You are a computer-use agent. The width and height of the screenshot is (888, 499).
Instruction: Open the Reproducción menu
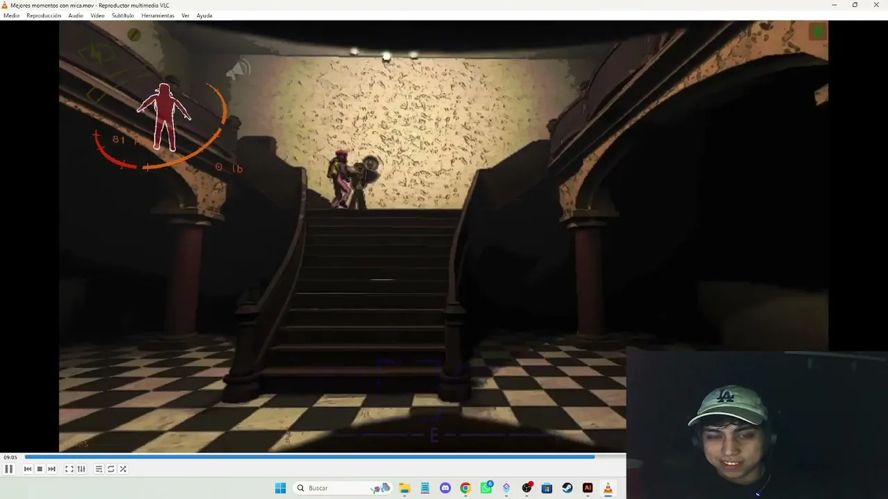tap(44, 15)
